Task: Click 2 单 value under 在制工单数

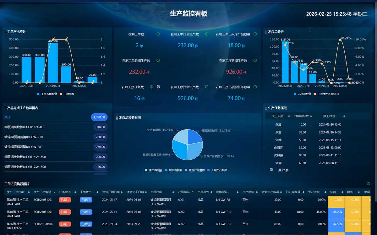Action: [x=139, y=45]
